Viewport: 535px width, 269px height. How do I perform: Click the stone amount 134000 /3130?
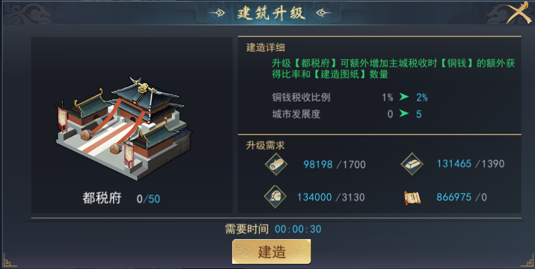pyautogui.click(x=331, y=197)
